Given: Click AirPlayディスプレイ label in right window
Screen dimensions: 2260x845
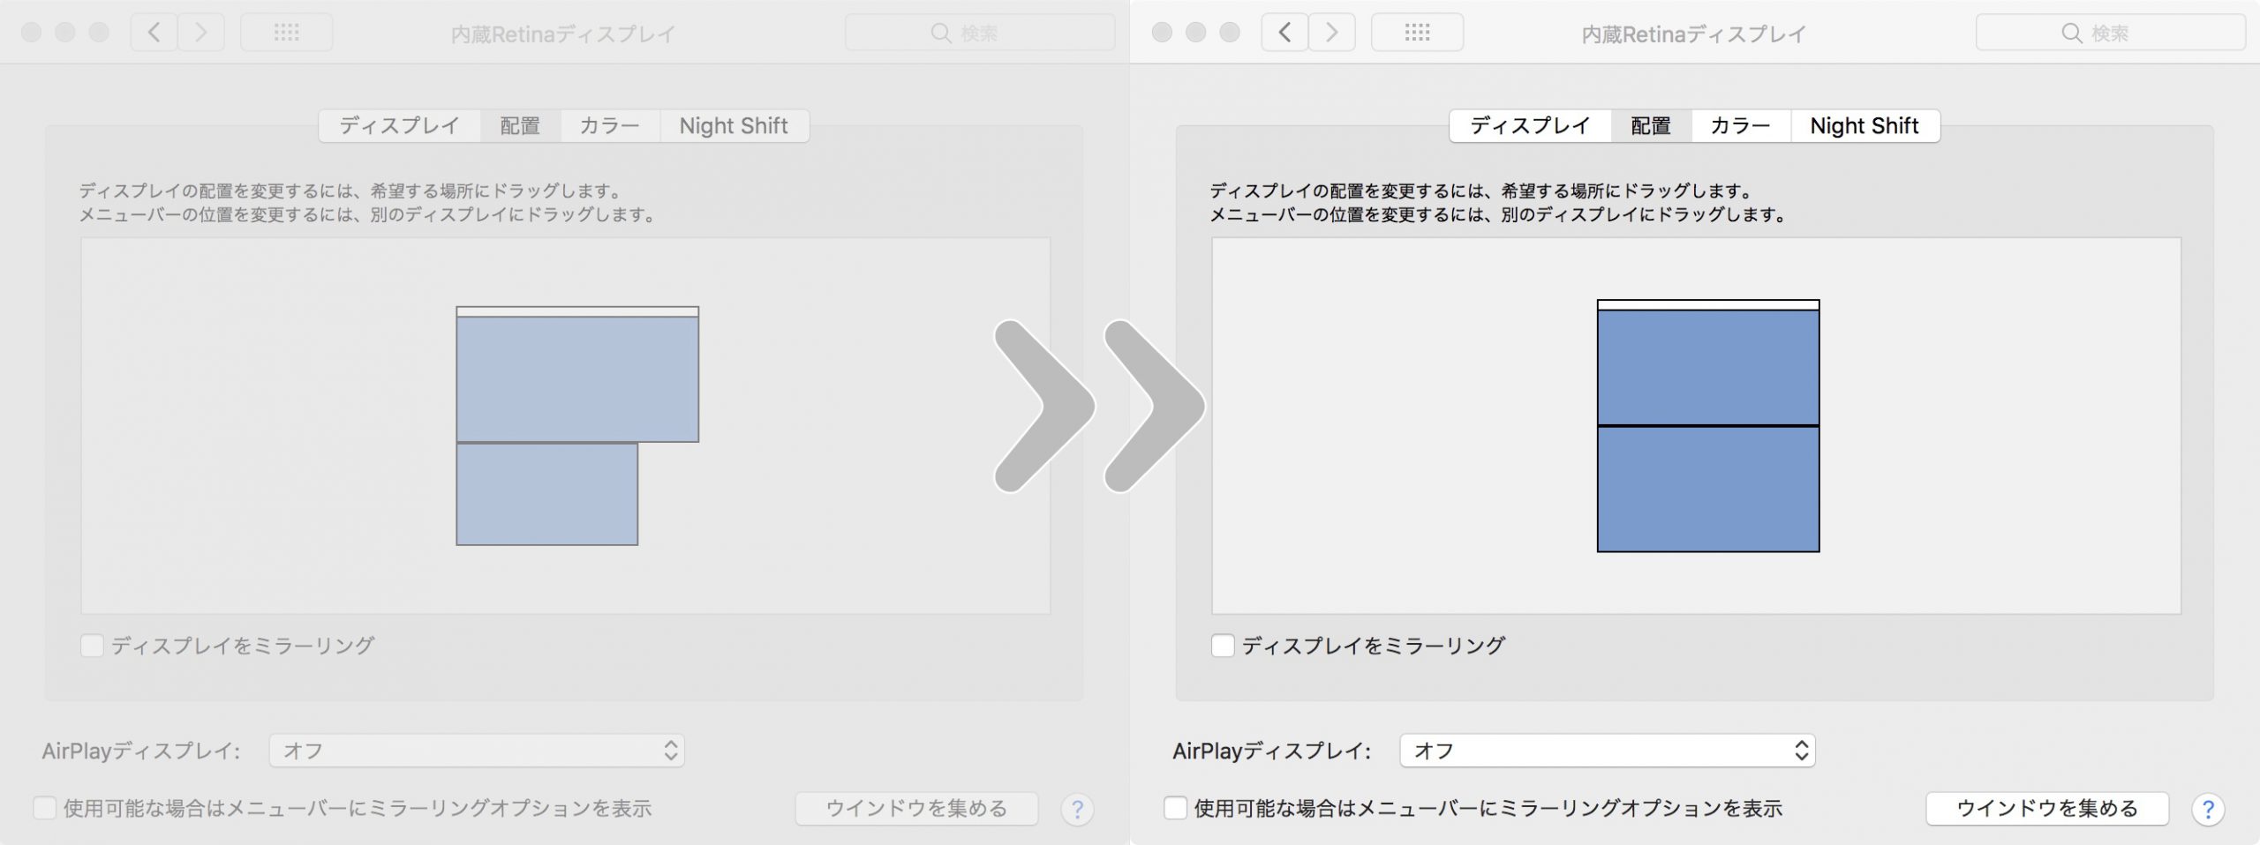Looking at the screenshot, I should click(x=1271, y=751).
